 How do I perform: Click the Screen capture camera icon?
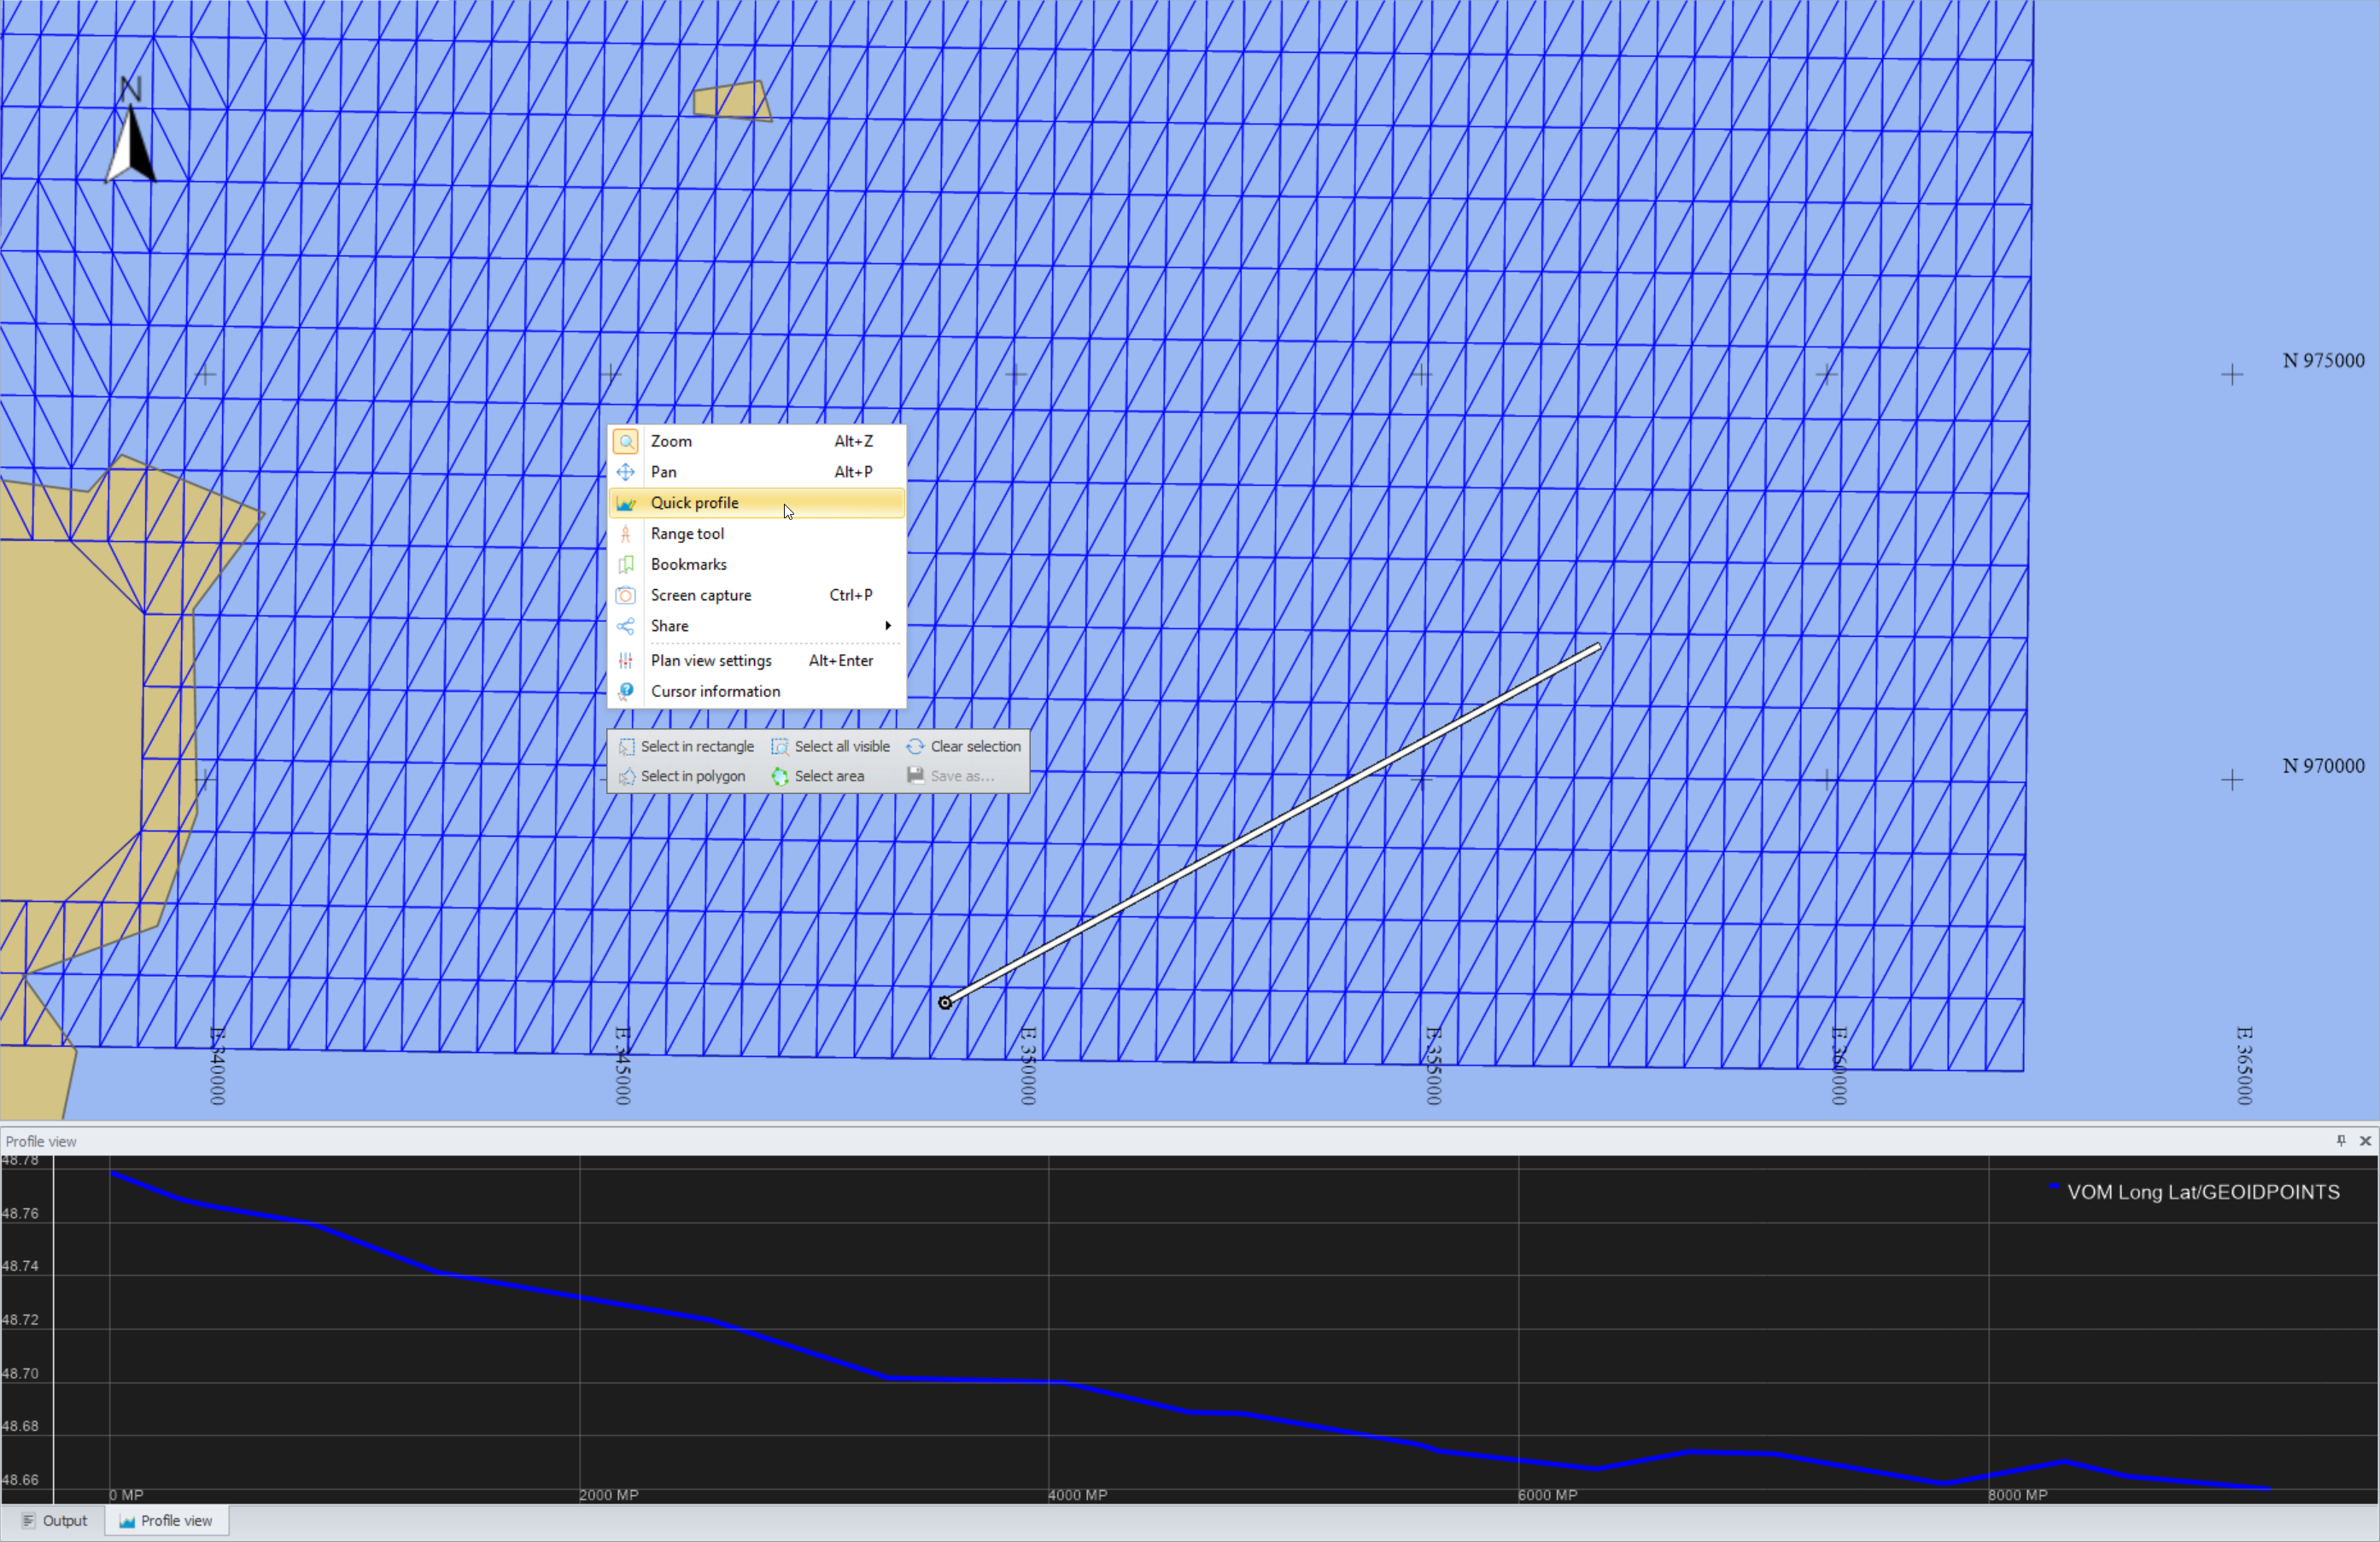[x=626, y=596]
